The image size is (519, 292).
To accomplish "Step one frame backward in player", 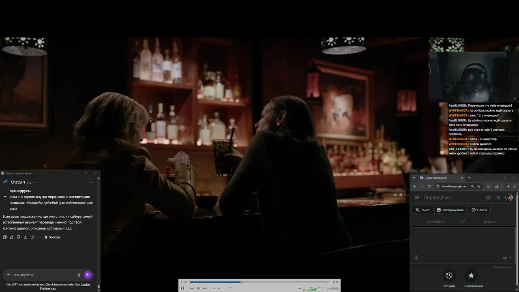I will tap(214, 288).
